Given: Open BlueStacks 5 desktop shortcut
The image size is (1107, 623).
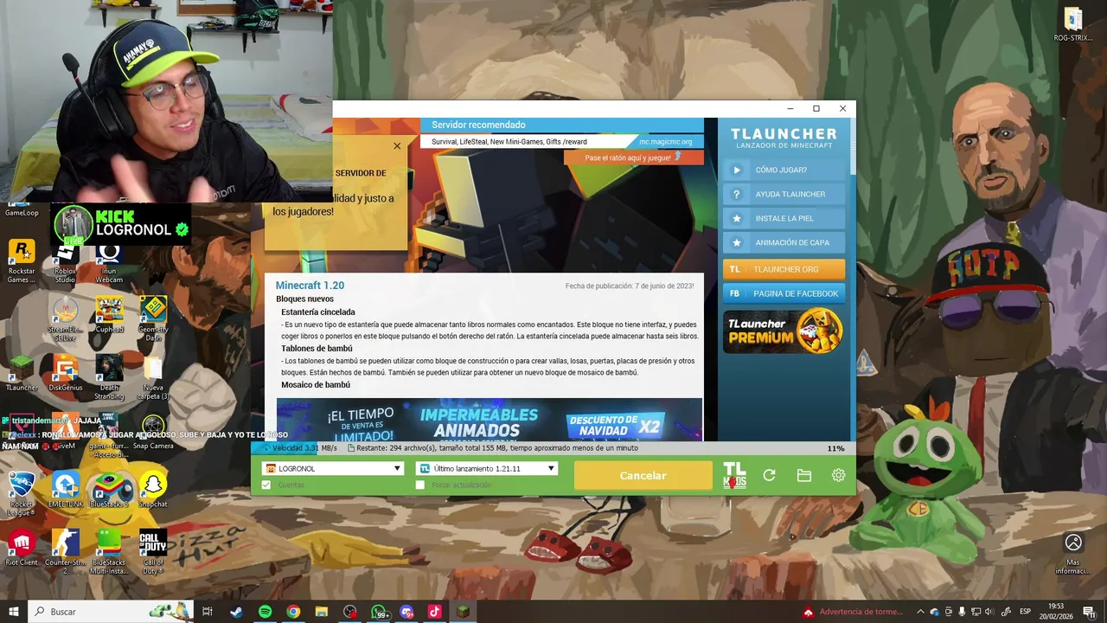Looking at the screenshot, I should (109, 490).
